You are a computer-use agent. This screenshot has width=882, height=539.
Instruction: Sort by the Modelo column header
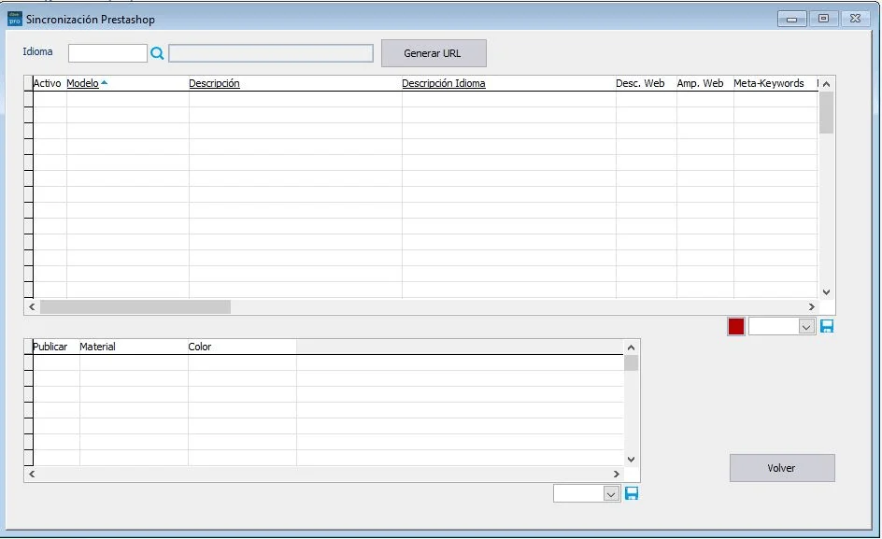[x=82, y=83]
